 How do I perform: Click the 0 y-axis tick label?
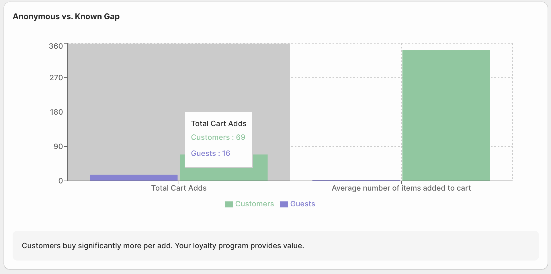coord(60,181)
